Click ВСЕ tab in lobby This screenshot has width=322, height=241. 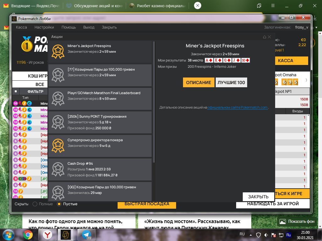30,84
